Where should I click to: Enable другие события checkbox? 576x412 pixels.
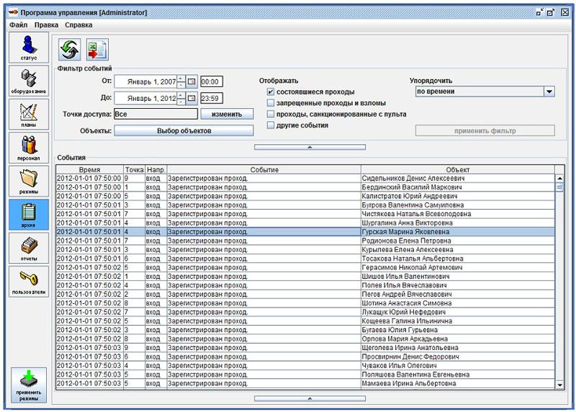[x=271, y=125]
